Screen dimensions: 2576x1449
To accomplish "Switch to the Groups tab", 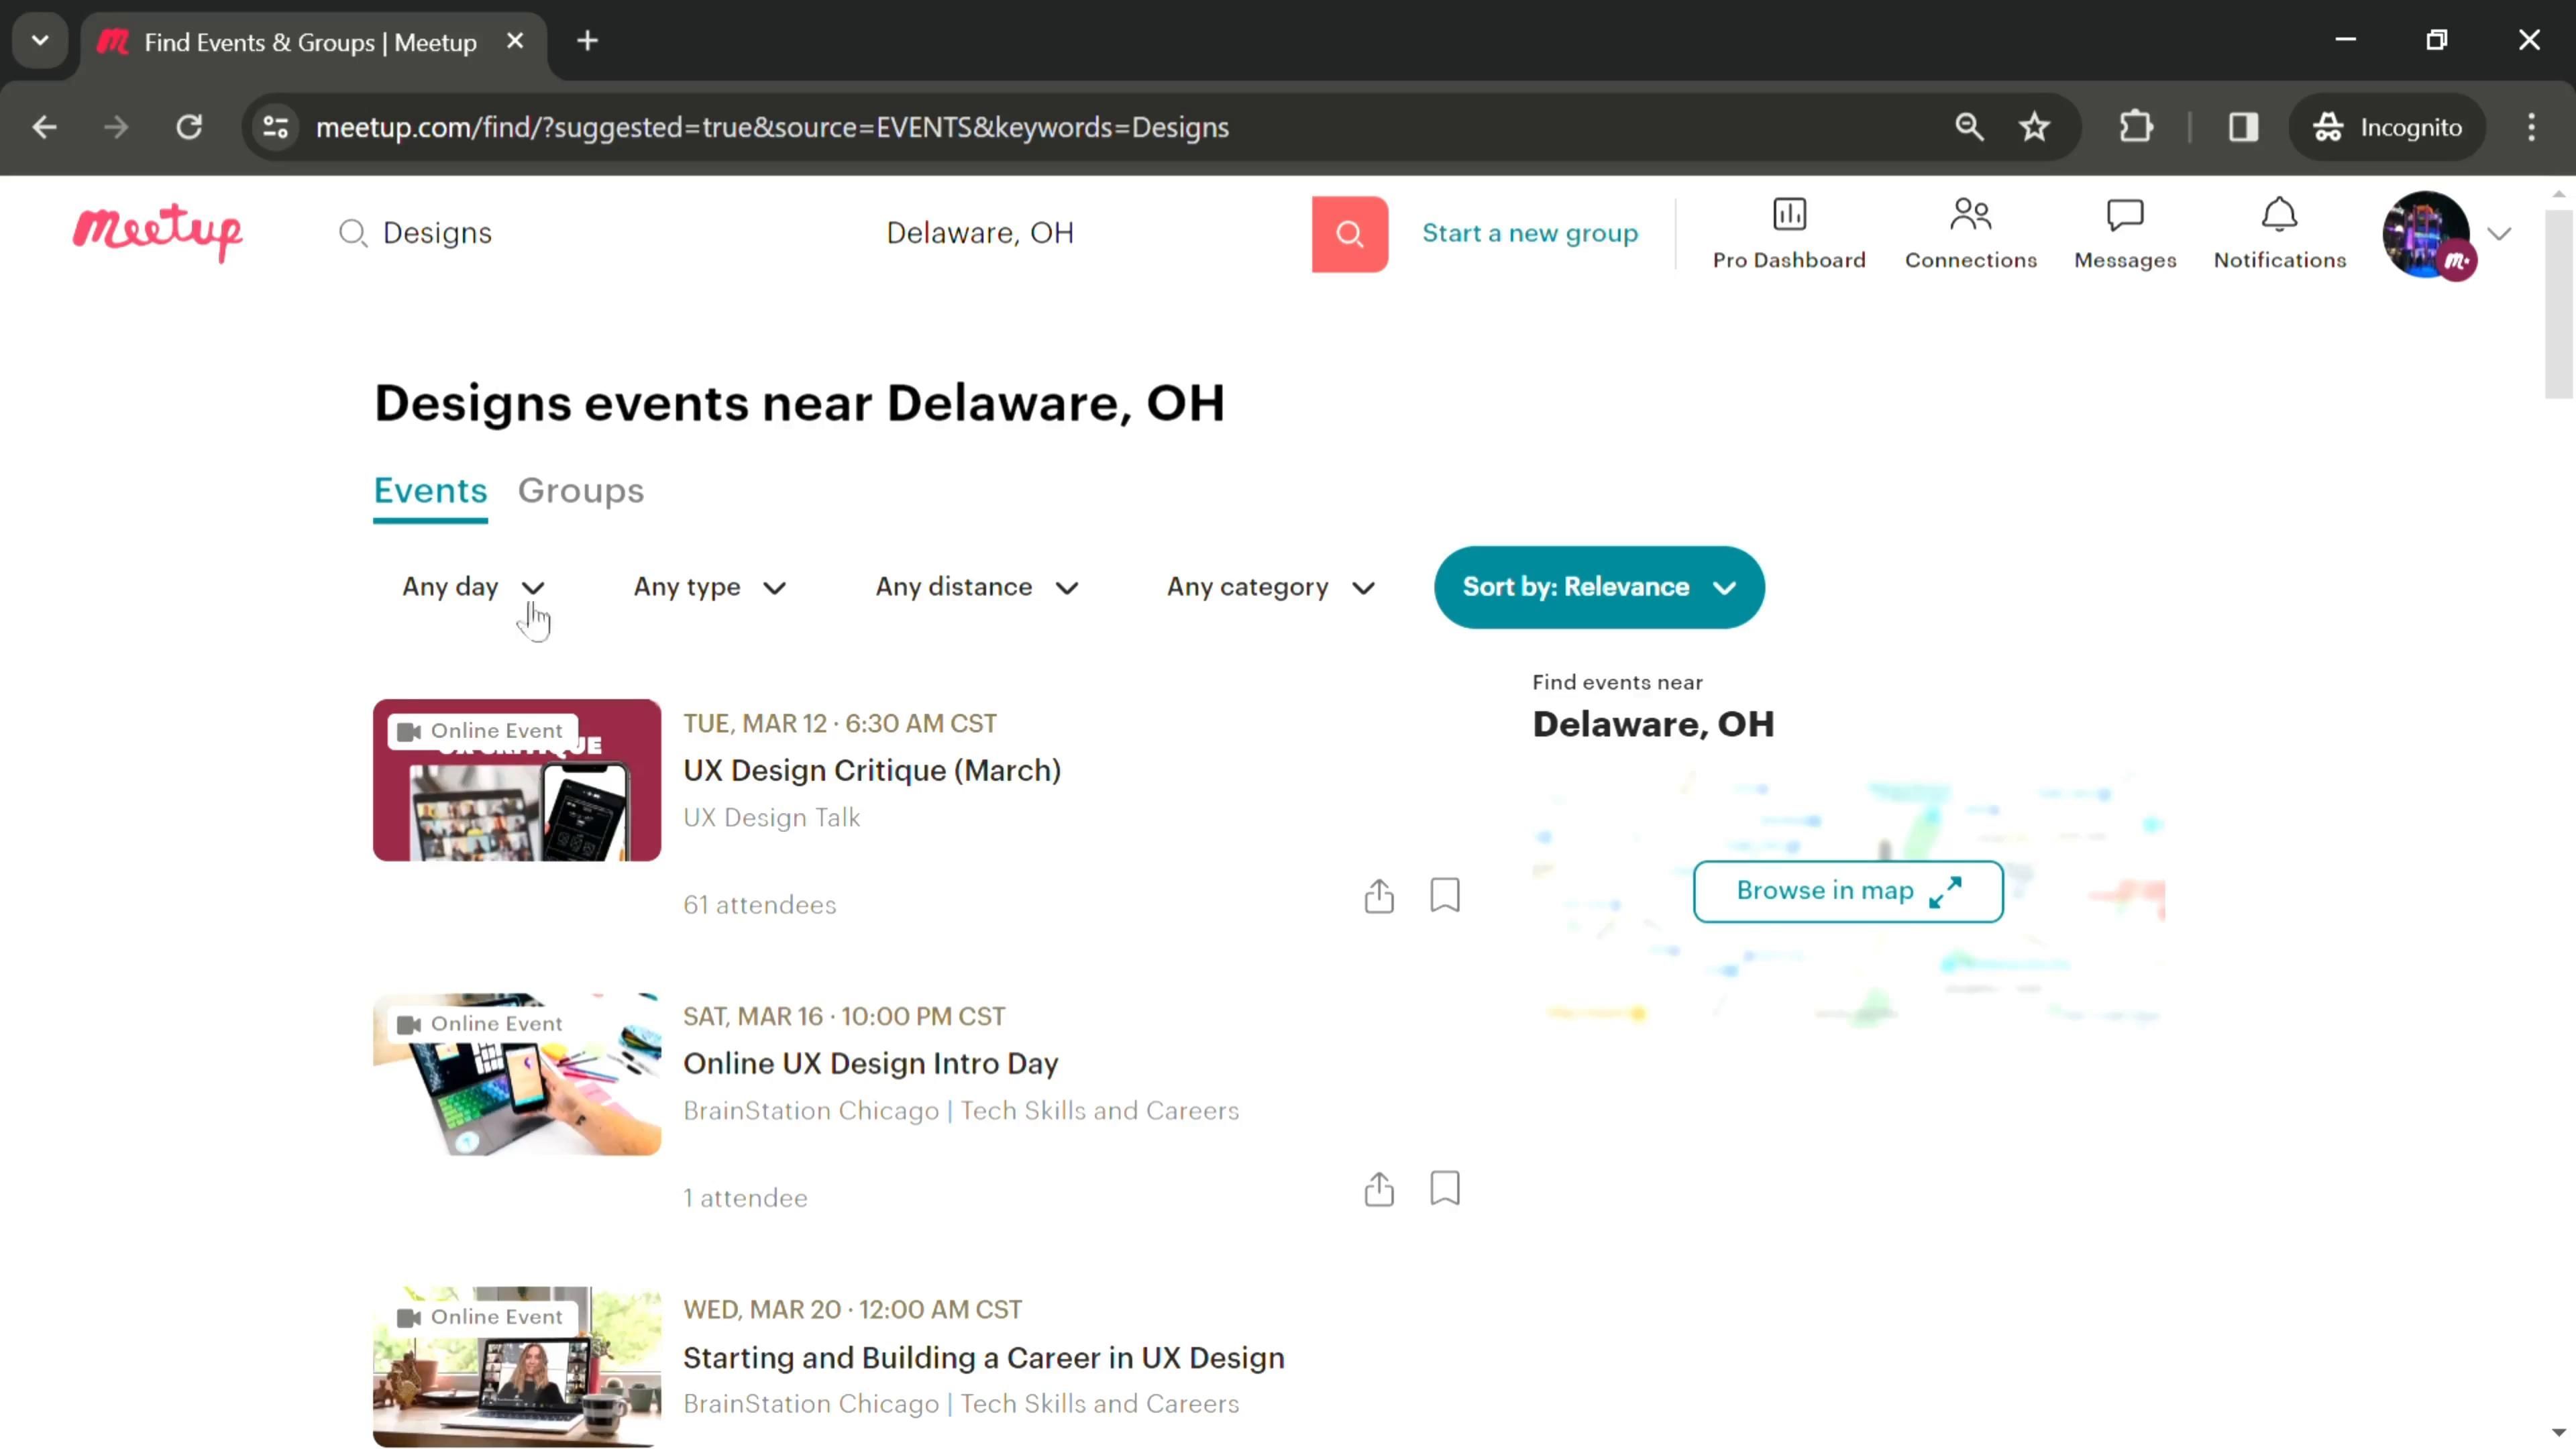I will pyautogui.click(x=580, y=491).
